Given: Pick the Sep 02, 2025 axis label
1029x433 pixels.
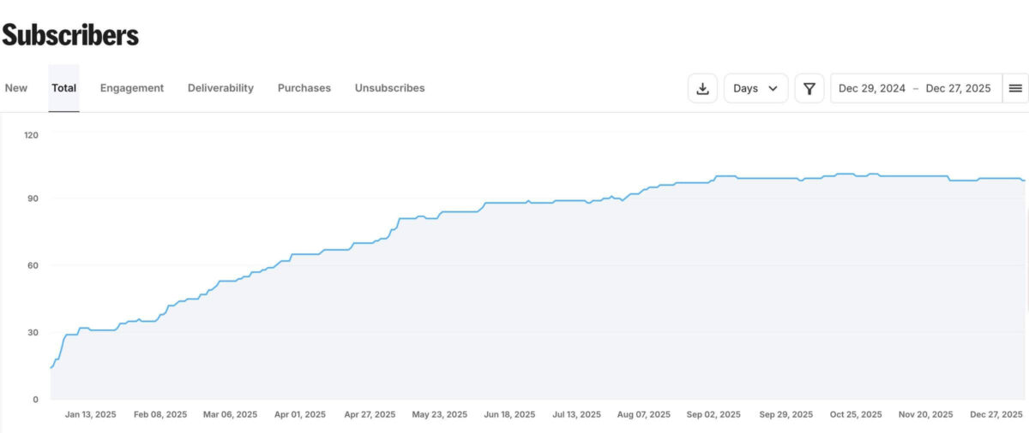Looking at the screenshot, I should tap(713, 414).
